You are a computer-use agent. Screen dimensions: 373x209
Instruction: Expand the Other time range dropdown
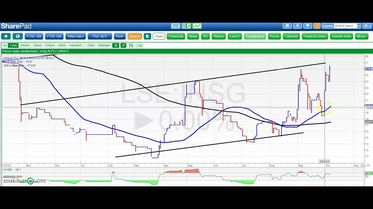24,45
